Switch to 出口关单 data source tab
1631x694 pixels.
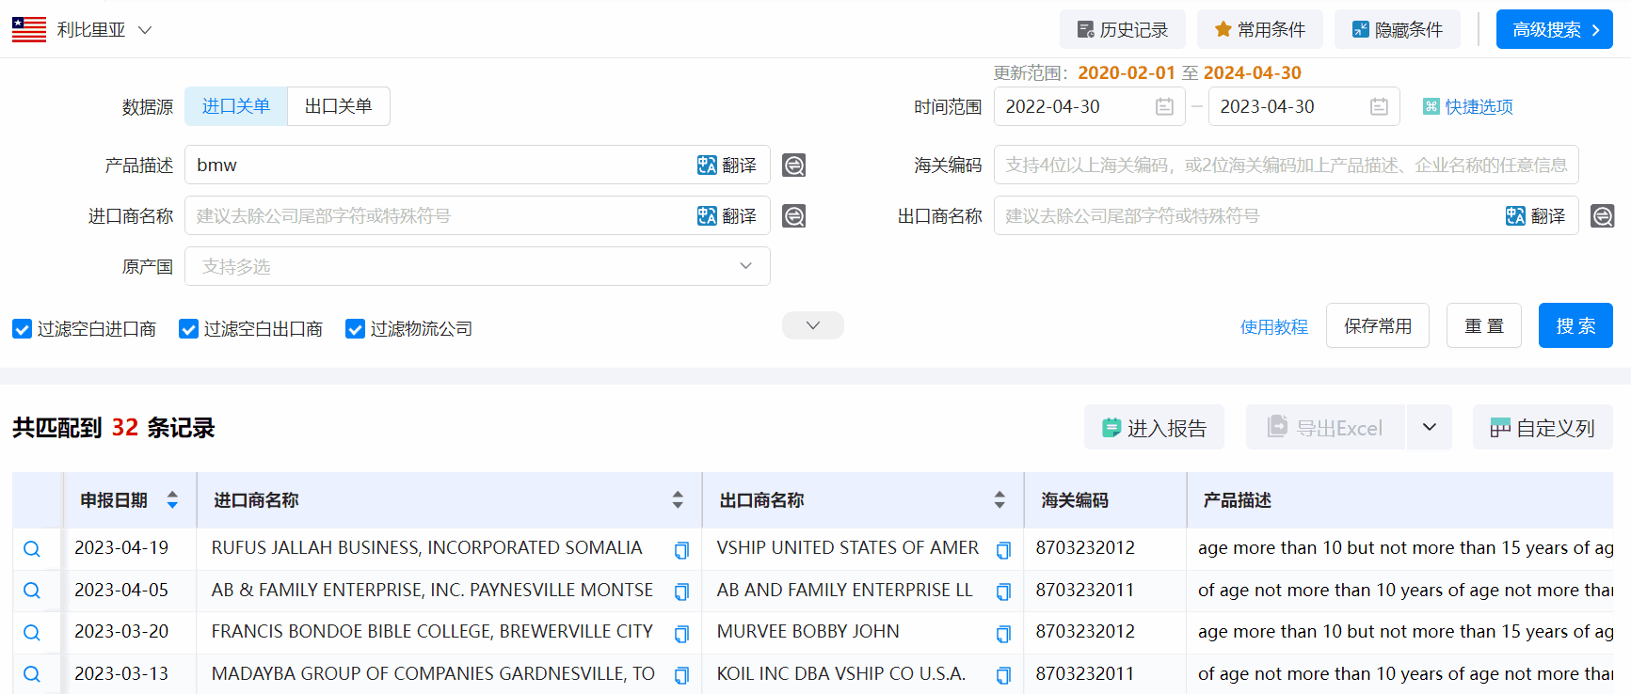[x=338, y=106]
